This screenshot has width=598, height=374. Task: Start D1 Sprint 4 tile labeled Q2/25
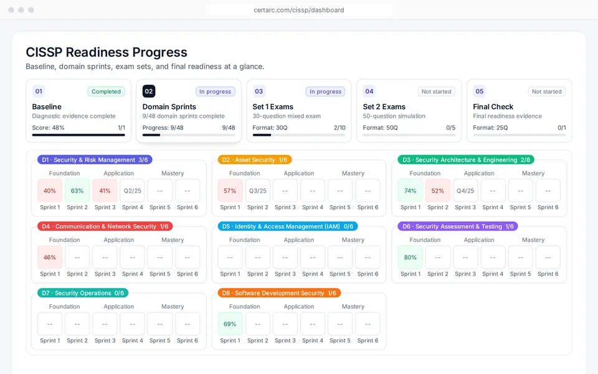coord(132,191)
